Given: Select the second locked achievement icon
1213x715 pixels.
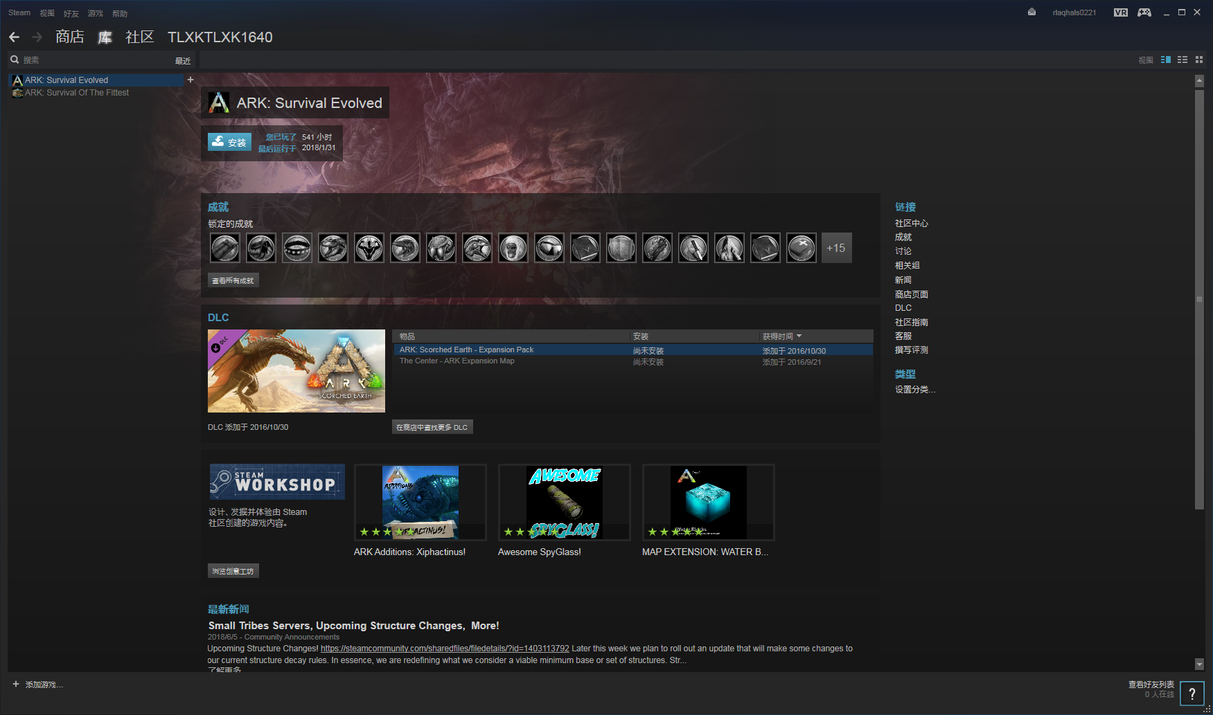Looking at the screenshot, I should tap(261, 248).
